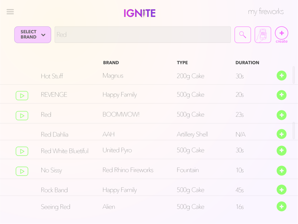This screenshot has width=298, height=224.
Task: Sort by the DURATION column header
Action: click(247, 63)
